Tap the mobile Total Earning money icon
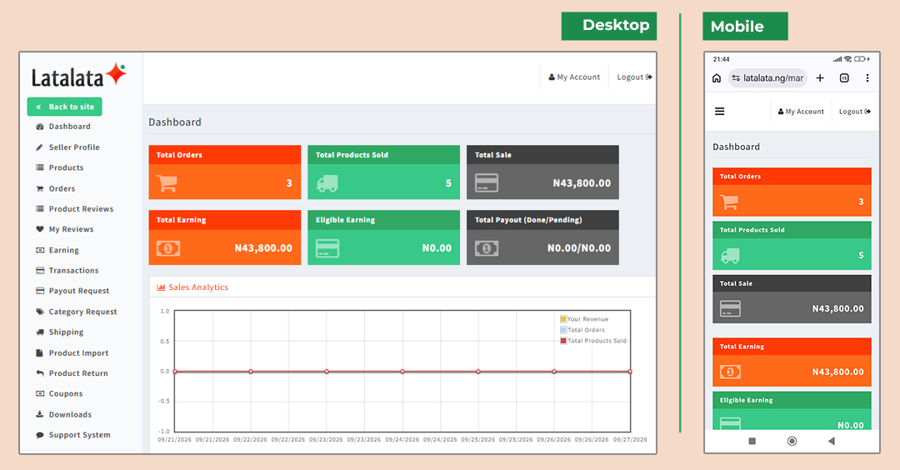Image resolution: width=900 pixels, height=470 pixels. pos(730,372)
